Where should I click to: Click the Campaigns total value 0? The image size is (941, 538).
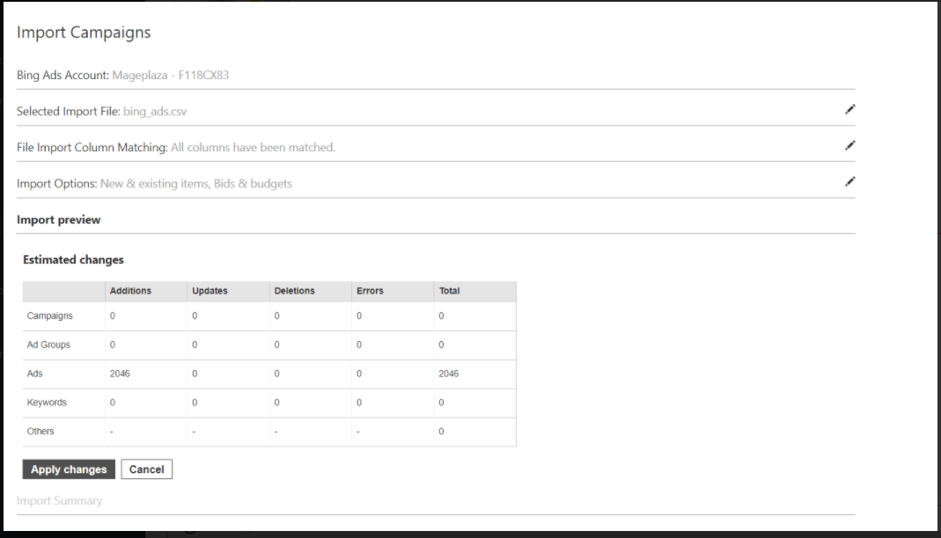(x=441, y=316)
